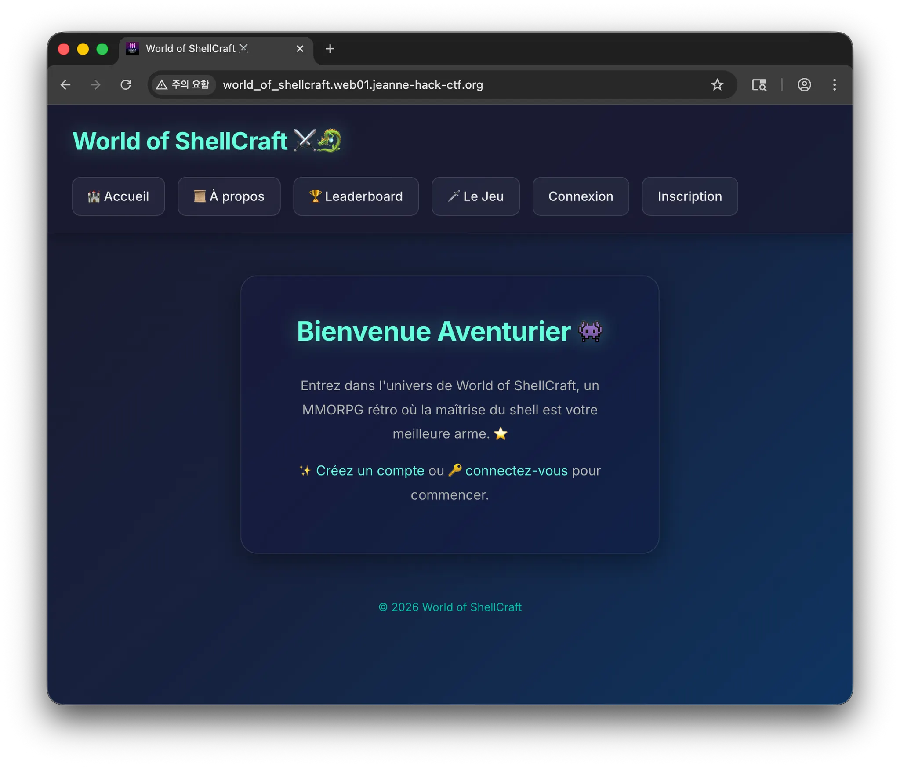Open the tab search panel icon
This screenshot has height=767, width=900.
point(759,85)
